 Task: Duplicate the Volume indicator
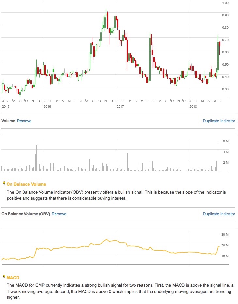(219, 121)
